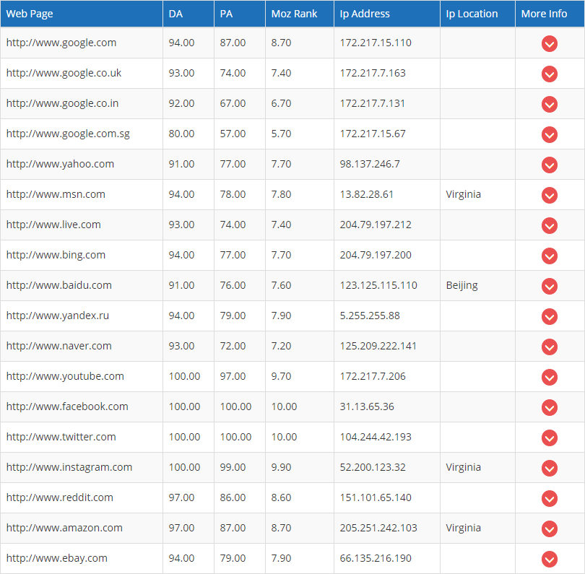Click the Web Page column header

(x=82, y=14)
